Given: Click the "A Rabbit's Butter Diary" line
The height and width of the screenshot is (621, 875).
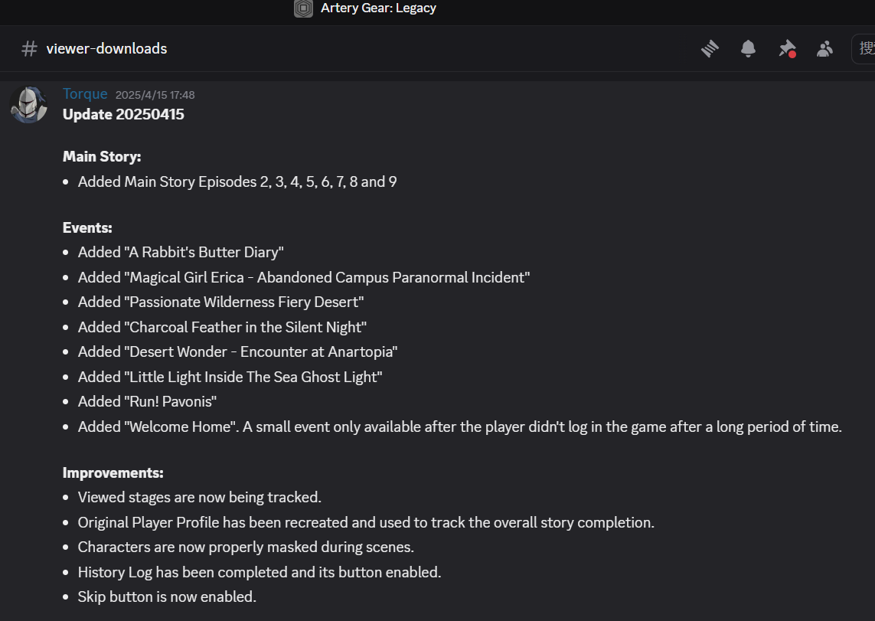Looking at the screenshot, I should (x=181, y=252).
